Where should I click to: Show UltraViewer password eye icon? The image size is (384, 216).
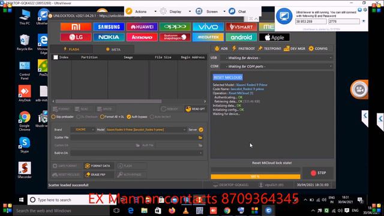(364, 22)
